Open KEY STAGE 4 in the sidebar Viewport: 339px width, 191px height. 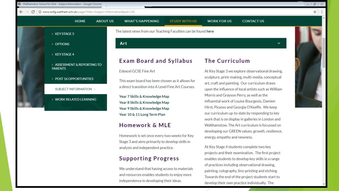coord(64,54)
